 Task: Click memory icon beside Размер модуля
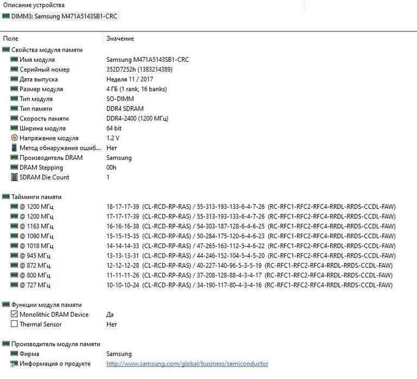[x=14, y=89]
